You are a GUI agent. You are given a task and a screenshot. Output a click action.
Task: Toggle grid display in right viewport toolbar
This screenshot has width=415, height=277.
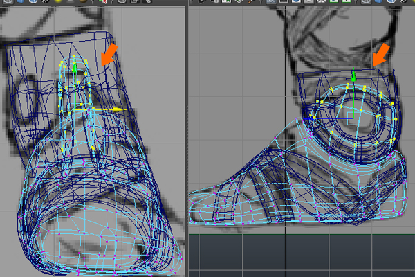(x=272, y=2)
